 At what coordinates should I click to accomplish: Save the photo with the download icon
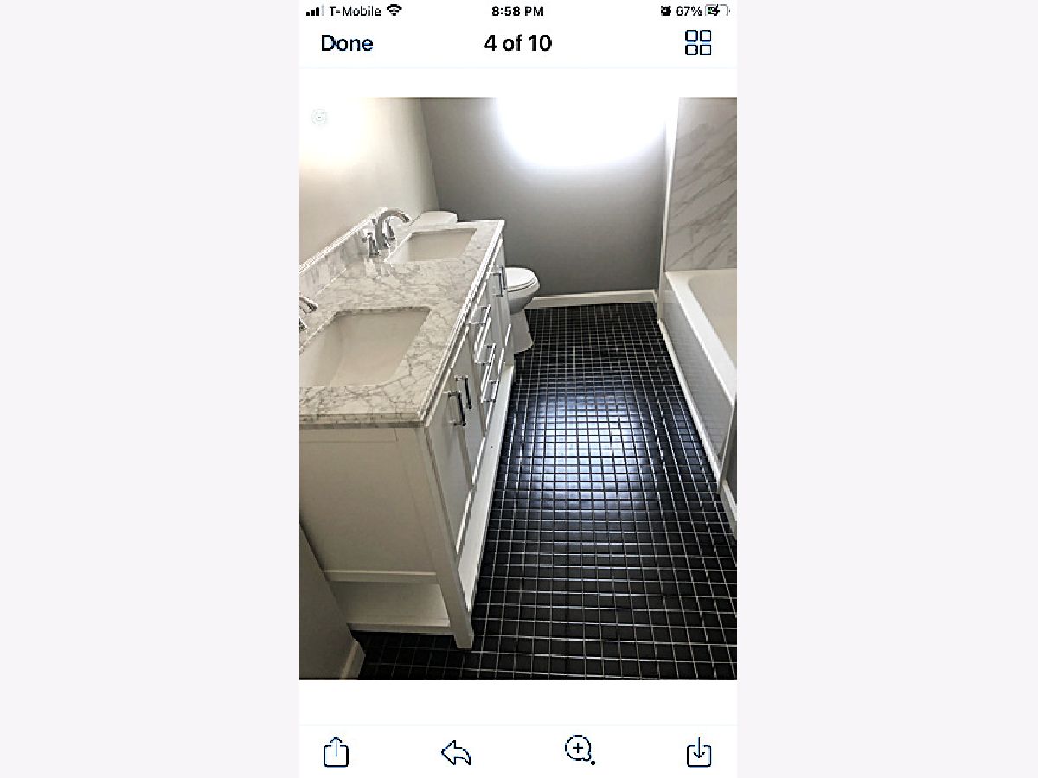(x=698, y=752)
